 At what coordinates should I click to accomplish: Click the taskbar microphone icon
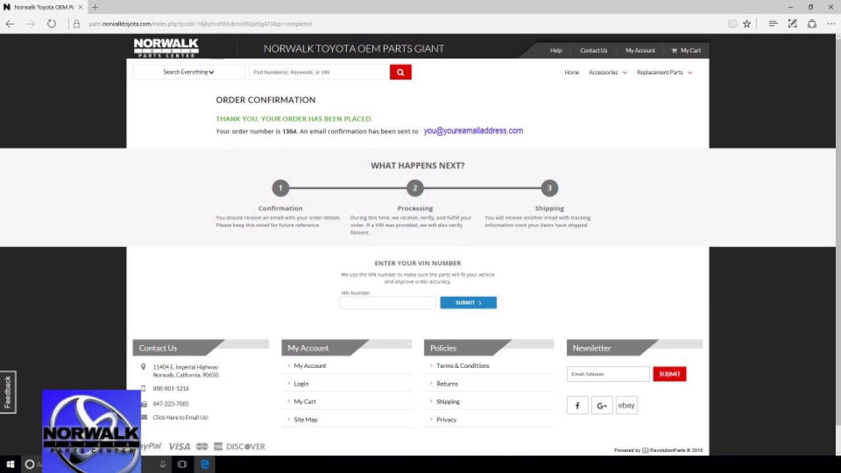click(x=163, y=464)
